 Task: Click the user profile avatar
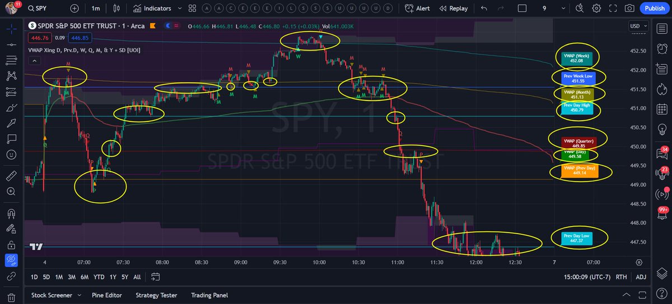coord(12,8)
